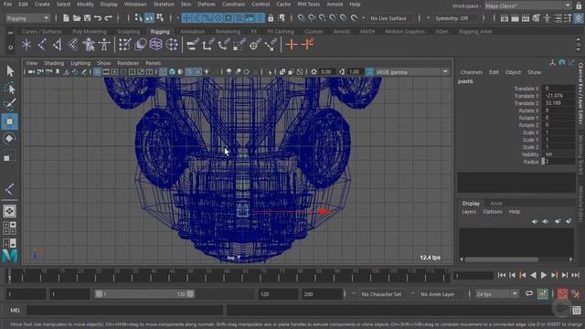Create a new scene file icon
Image resolution: width=585 pixels, height=329 pixels.
66,18
